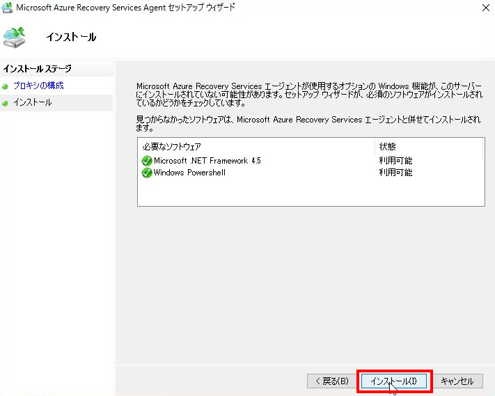The image size is (495, 396).
Task: Select Microsoft .NET Framework 4.5 row text
Action: [207, 161]
